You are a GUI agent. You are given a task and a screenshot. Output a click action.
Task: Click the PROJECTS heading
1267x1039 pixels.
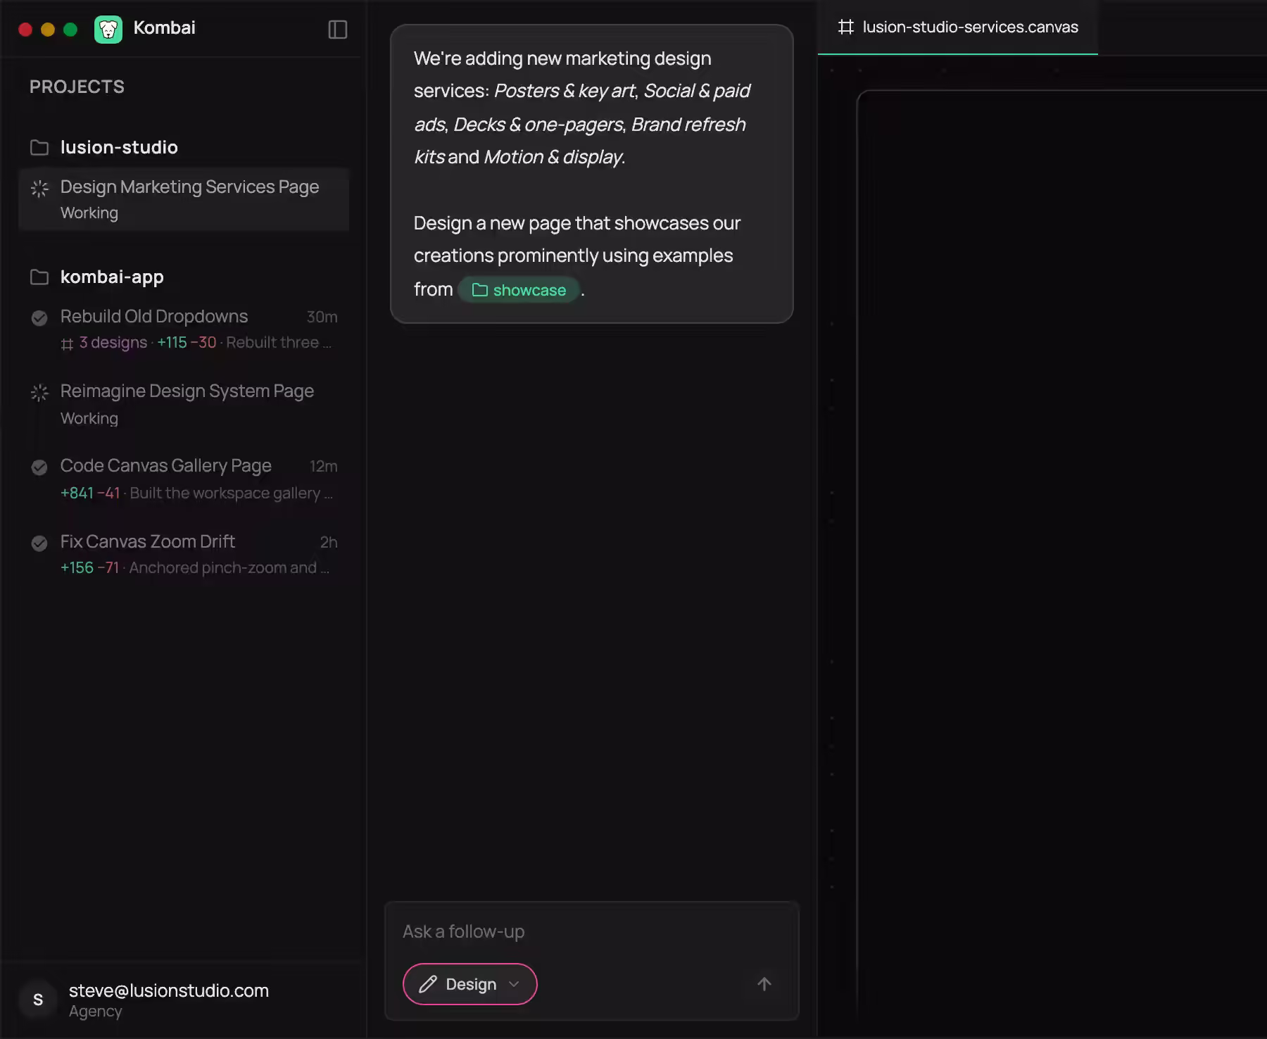(77, 87)
